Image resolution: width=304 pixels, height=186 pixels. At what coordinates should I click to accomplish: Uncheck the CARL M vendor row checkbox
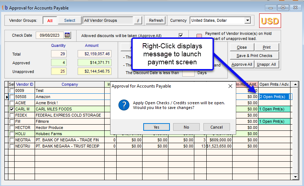tap(12, 109)
